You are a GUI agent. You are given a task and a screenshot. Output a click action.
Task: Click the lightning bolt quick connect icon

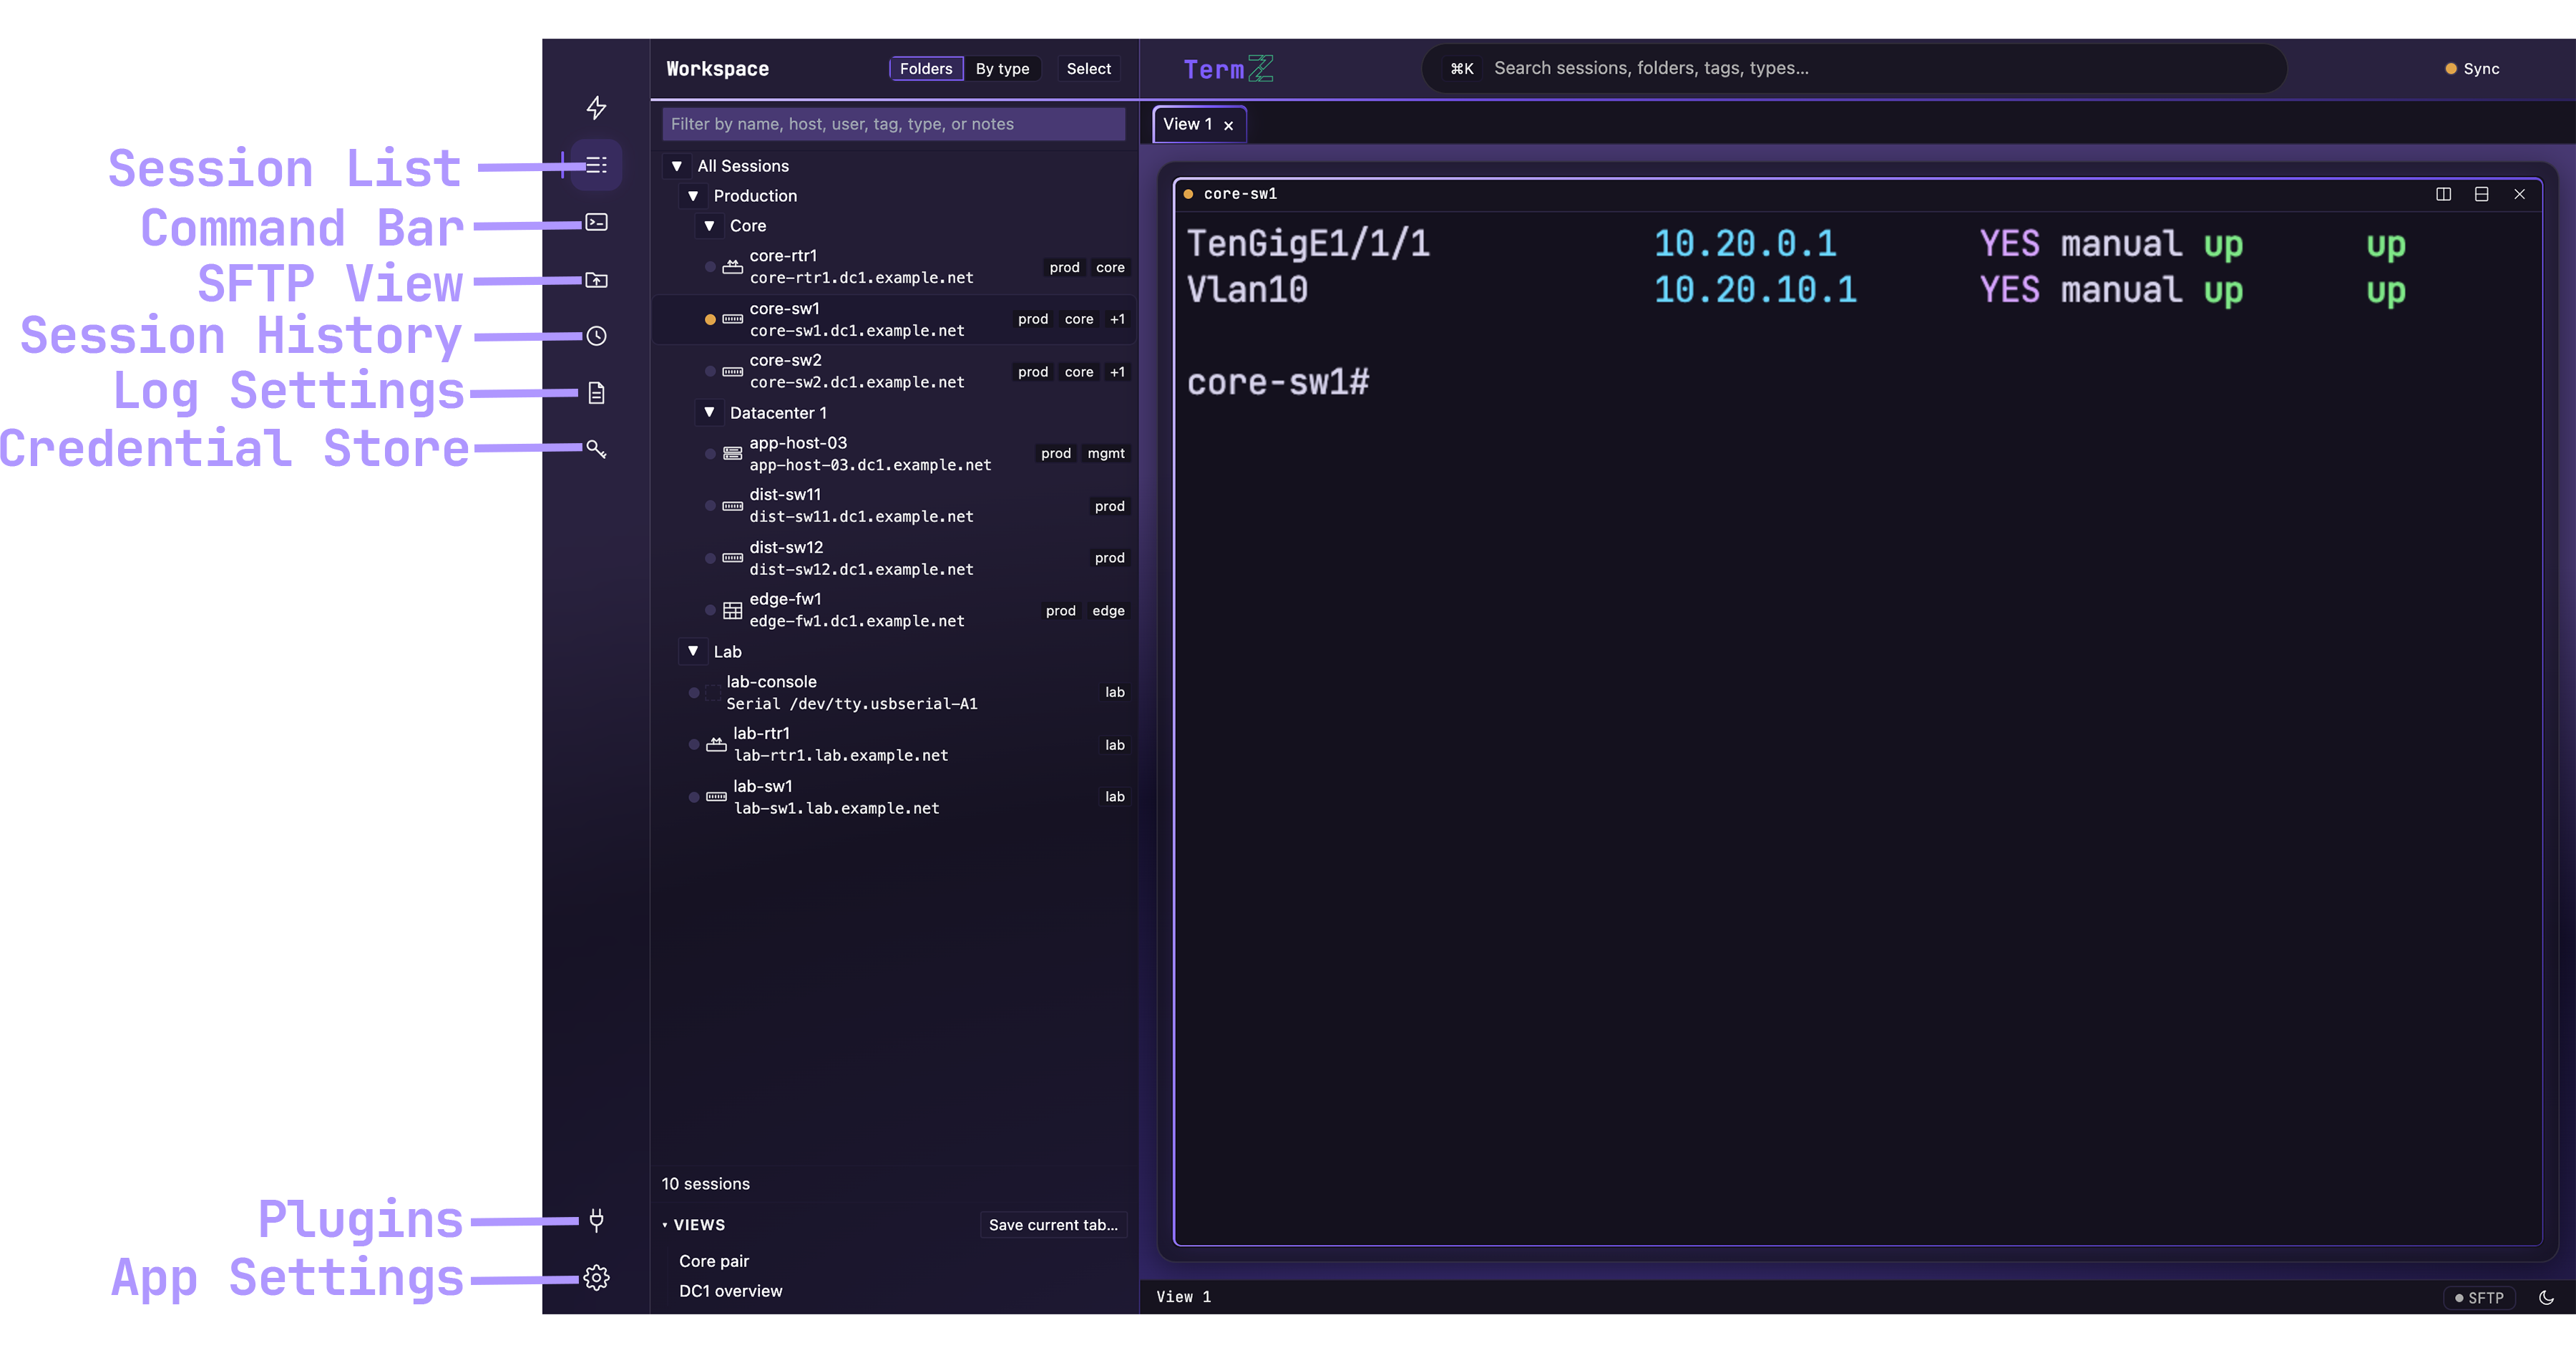[596, 107]
